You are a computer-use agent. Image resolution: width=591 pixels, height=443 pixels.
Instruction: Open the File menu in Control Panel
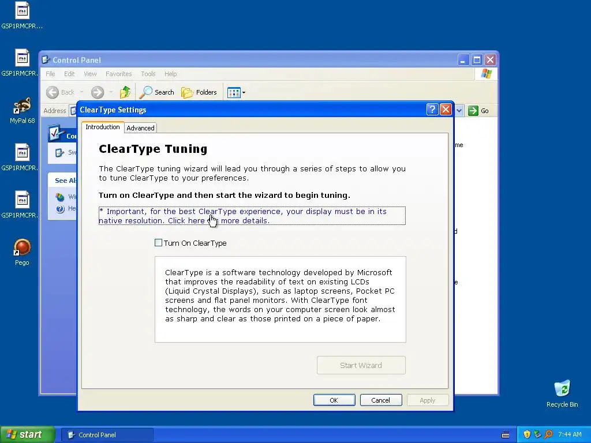tap(50, 74)
